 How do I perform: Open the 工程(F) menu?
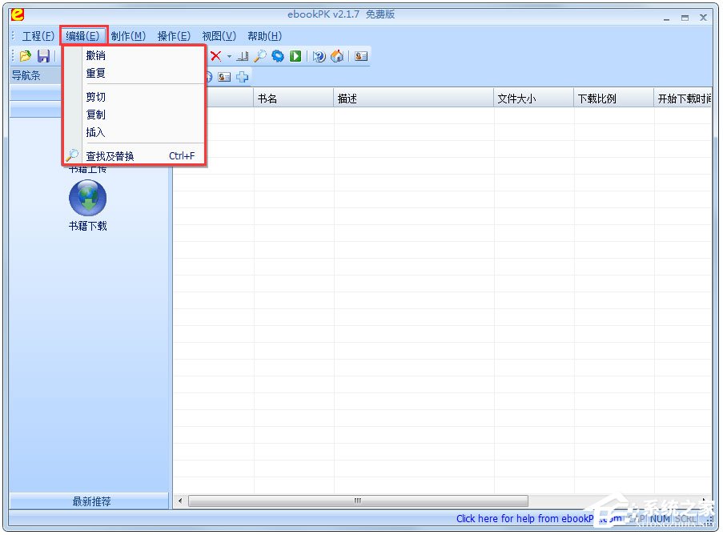coord(38,36)
